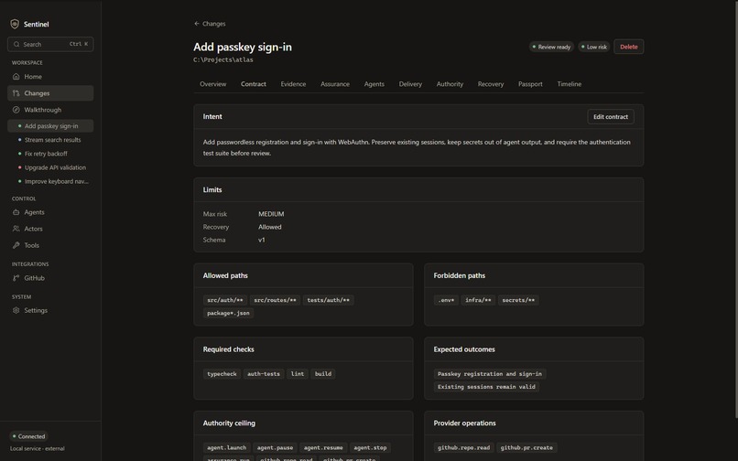
Task: Switch to the Assurance tab
Action: click(x=334, y=84)
